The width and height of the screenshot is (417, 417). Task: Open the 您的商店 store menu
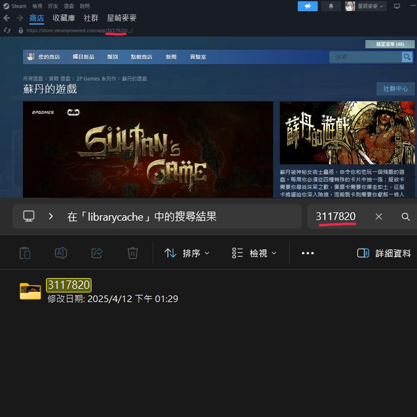(x=49, y=57)
